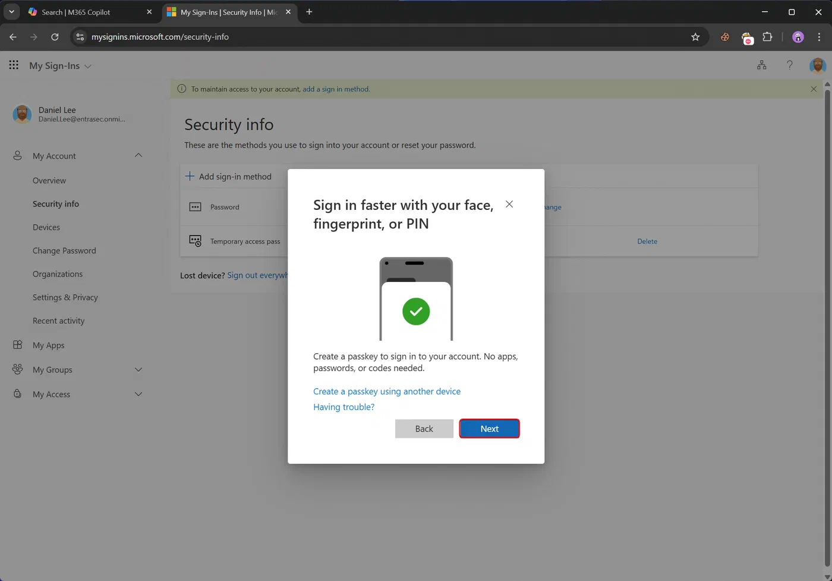Open My Apps in the sidebar
Image resolution: width=832 pixels, height=581 pixels.
pyautogui.click(x=49, y=345)
